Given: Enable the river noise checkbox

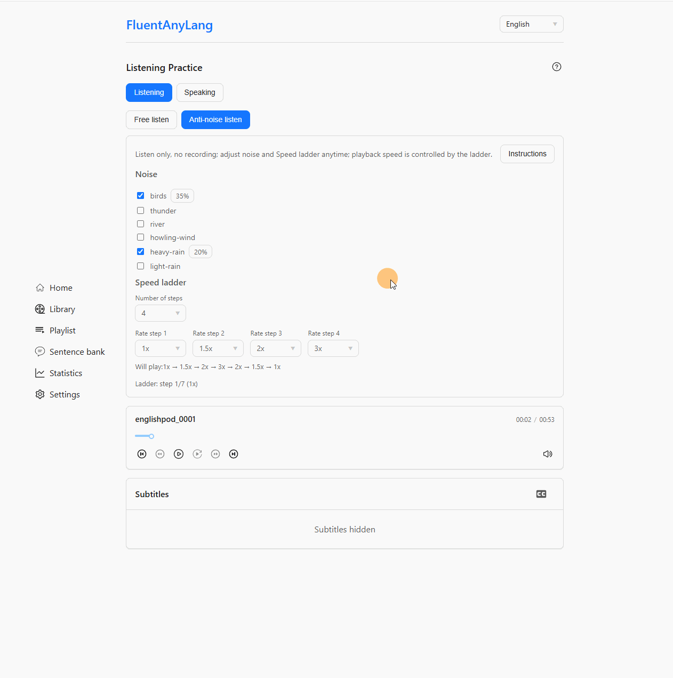Looking at the screenshot, I should tap(141, 224).
